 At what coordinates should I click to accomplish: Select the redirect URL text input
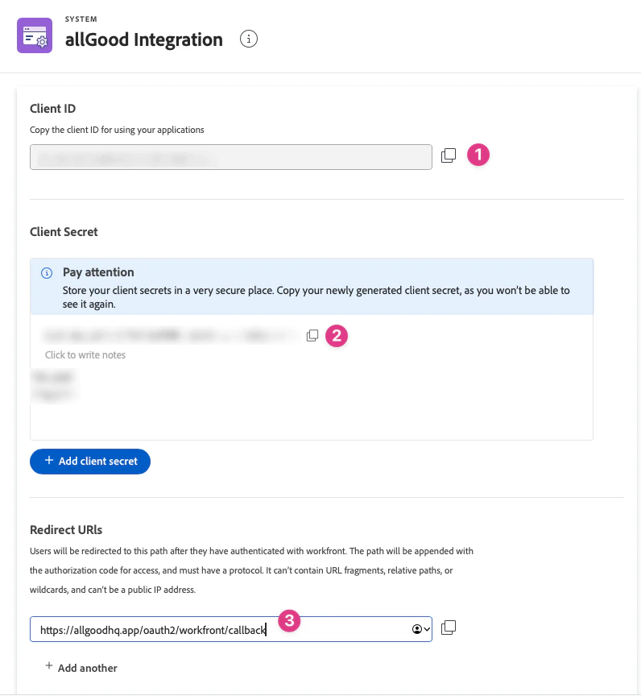[x=201, y=628]
